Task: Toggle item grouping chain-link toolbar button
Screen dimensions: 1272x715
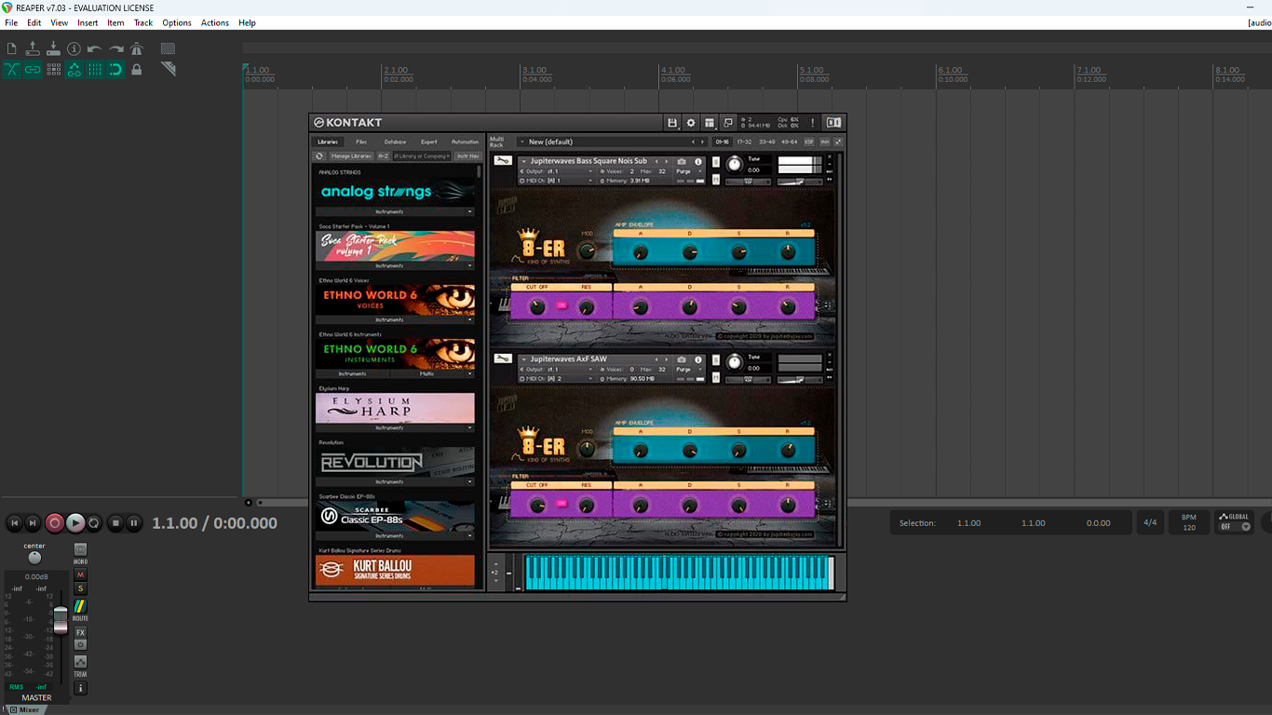Action: (x=33, y=69)
